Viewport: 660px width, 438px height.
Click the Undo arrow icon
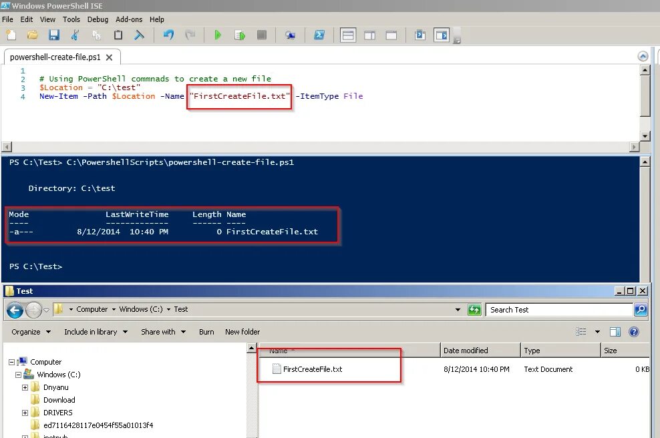(x=168, y=35)
